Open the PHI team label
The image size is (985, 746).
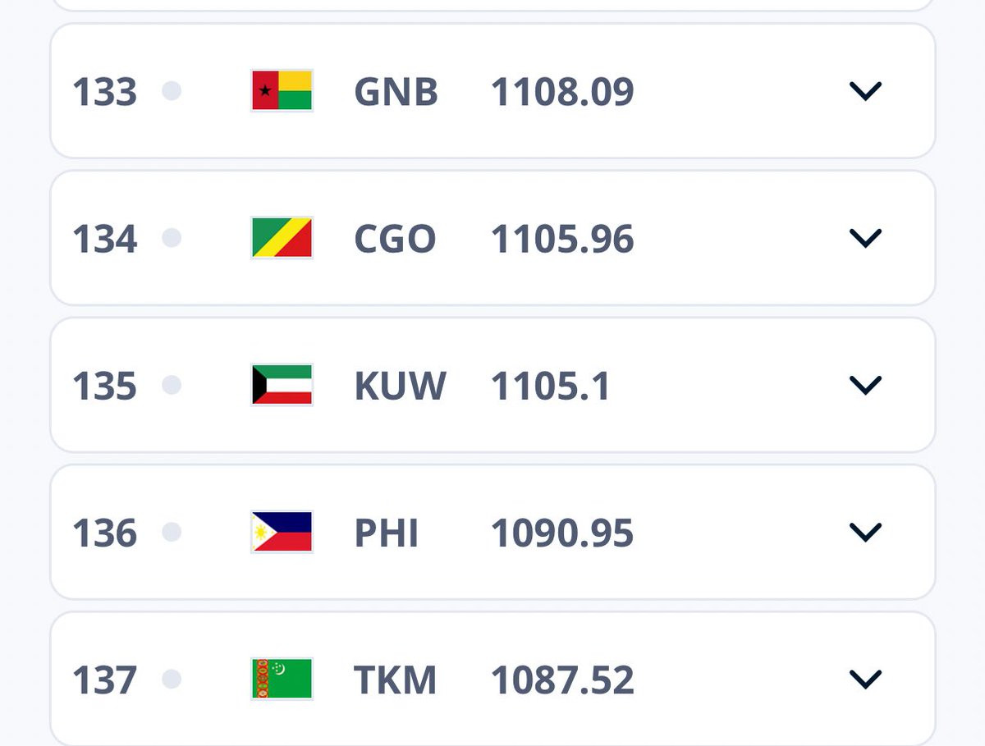tap(387, 533)
